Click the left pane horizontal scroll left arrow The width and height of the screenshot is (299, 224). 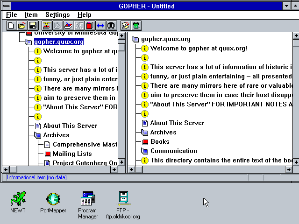click(6, 169)
